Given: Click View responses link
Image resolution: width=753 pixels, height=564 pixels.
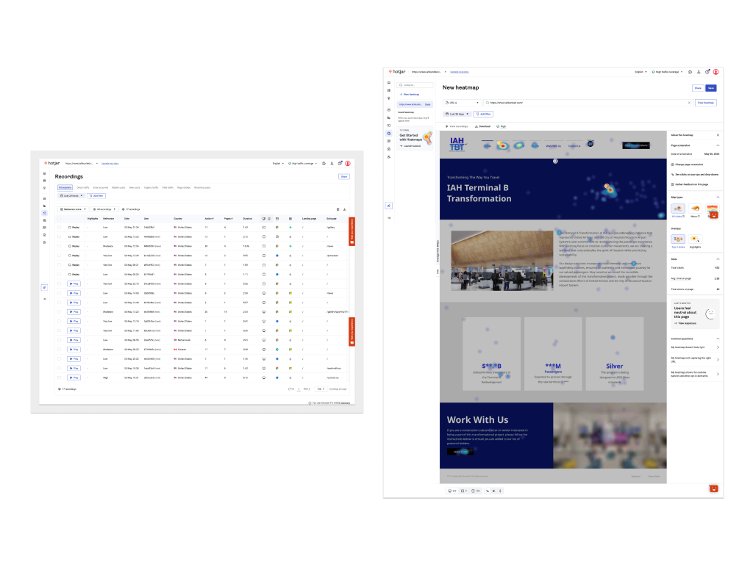Looking at the screenshot, I should click(x=685, y=323).
